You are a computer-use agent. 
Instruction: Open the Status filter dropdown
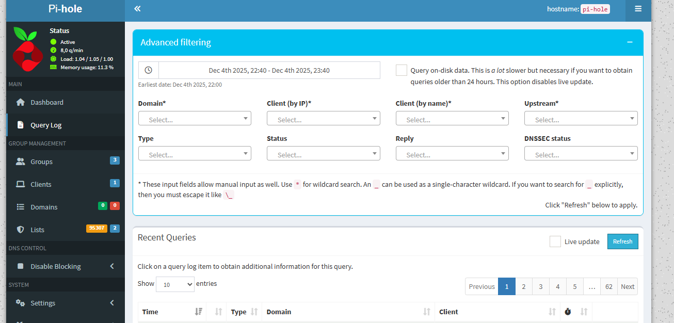(323, 154)
